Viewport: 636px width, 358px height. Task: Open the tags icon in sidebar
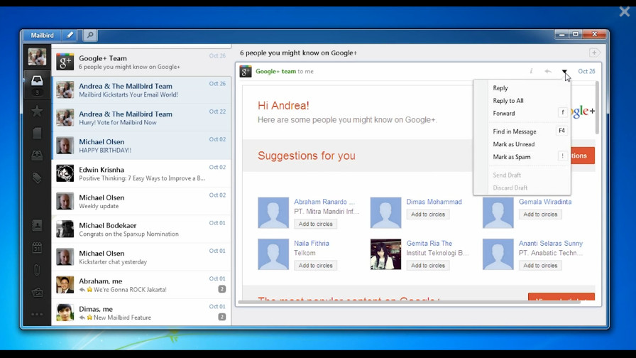37,178
